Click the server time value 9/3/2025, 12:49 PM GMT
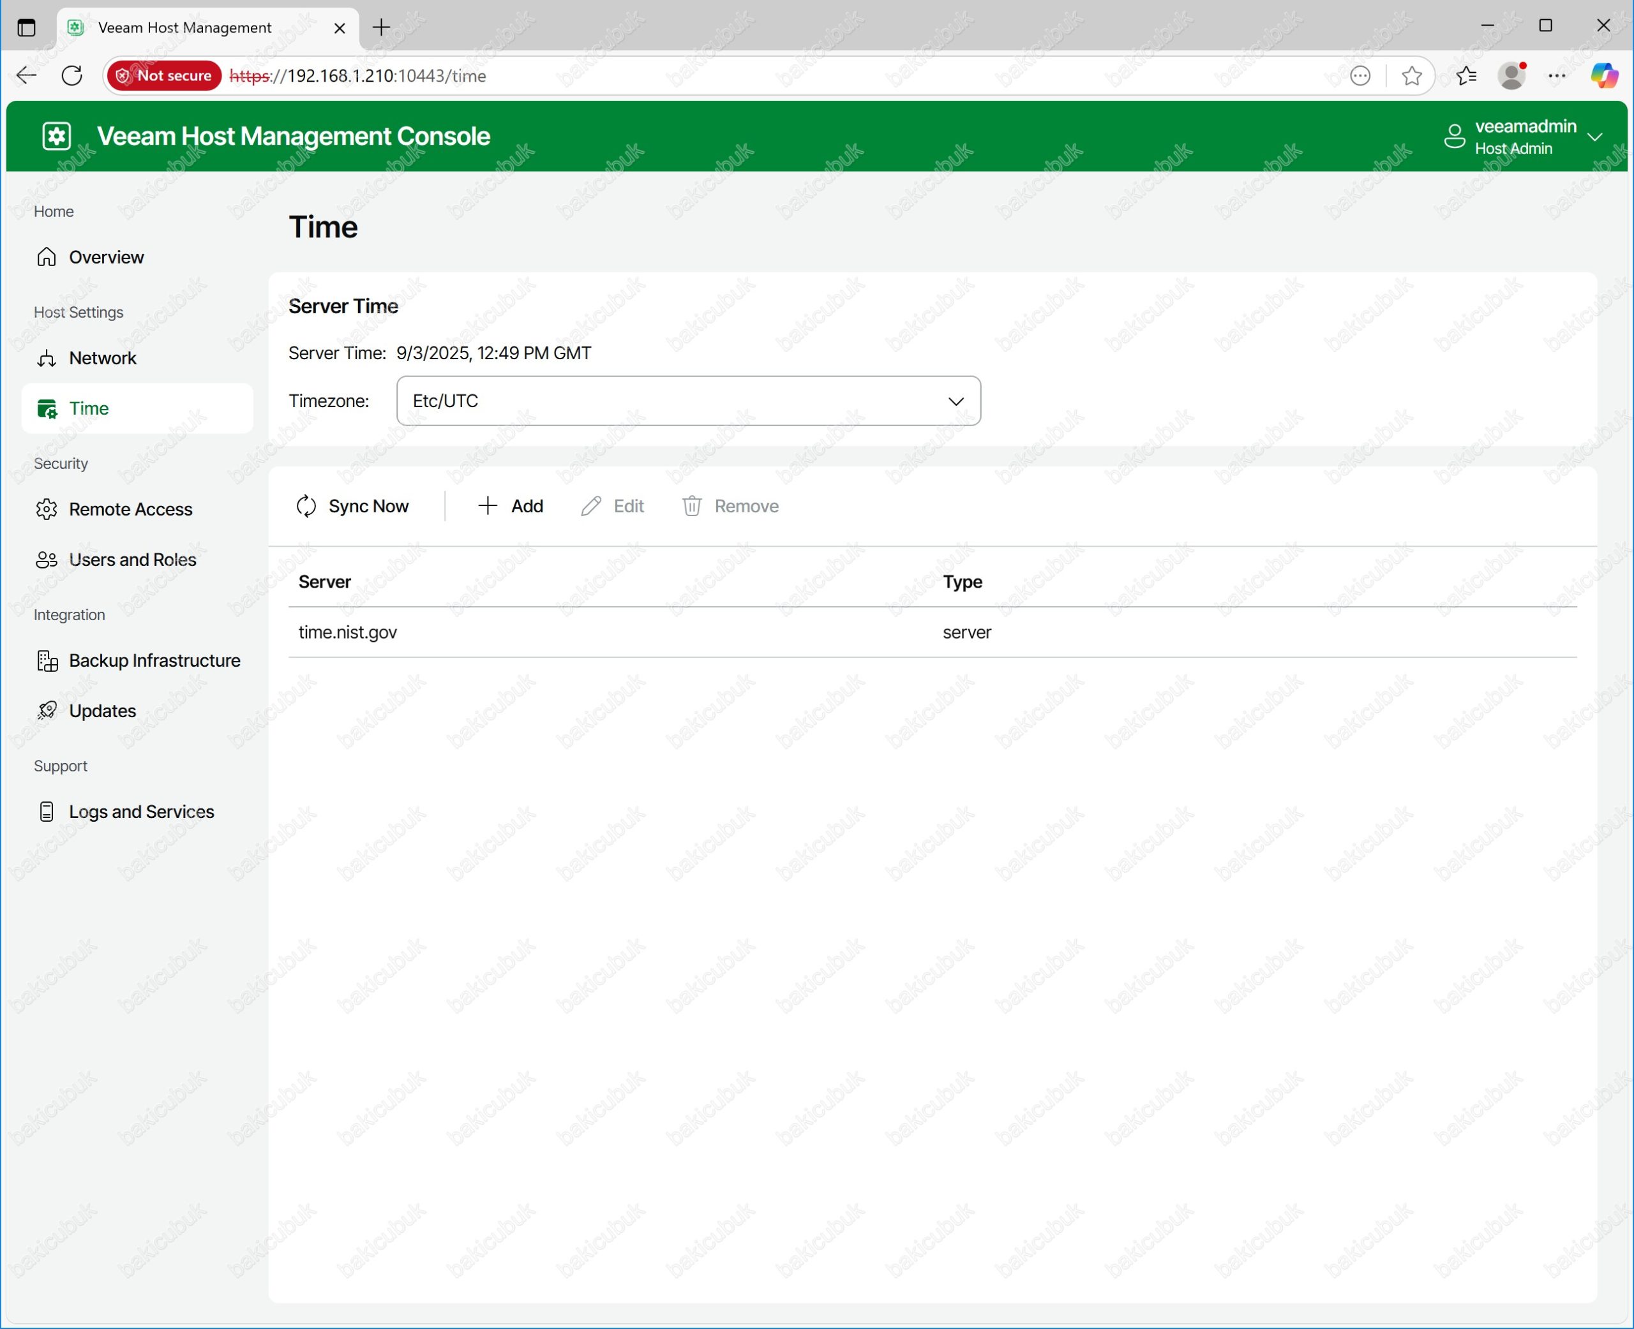Image resolution: width=1634 pixels, height=1329 pixels. click(494, 353)
